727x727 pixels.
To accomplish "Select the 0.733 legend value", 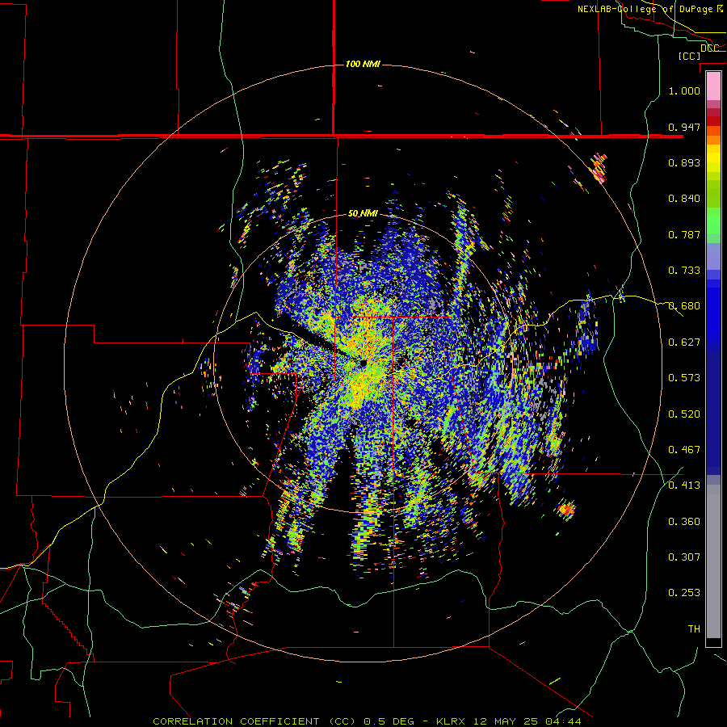I will (x=684, y=271).
